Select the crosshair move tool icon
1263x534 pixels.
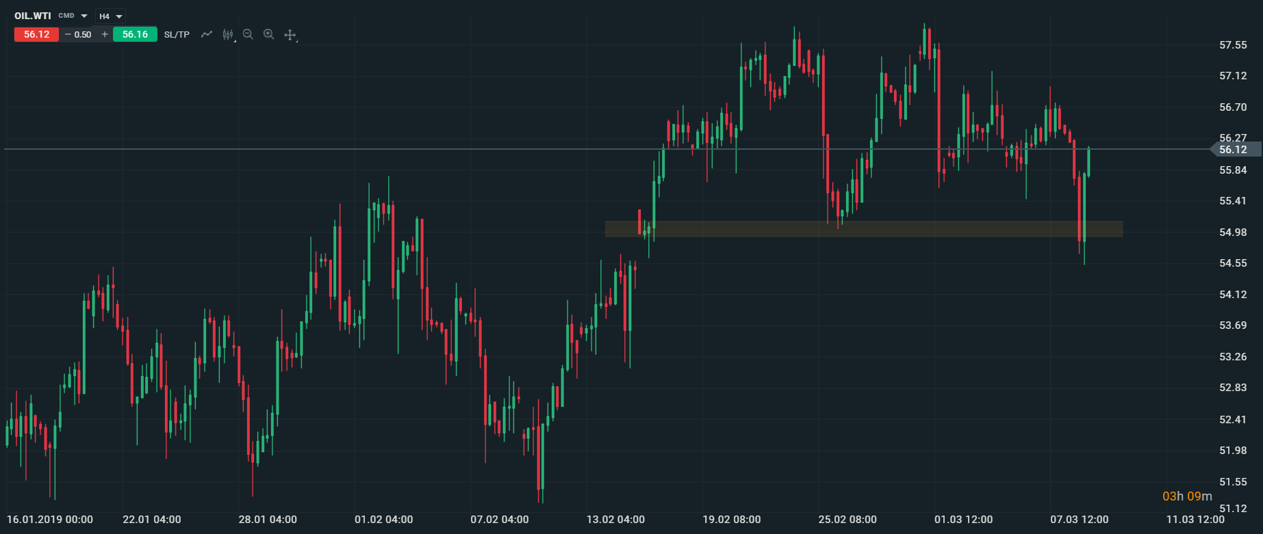(290, 35)
